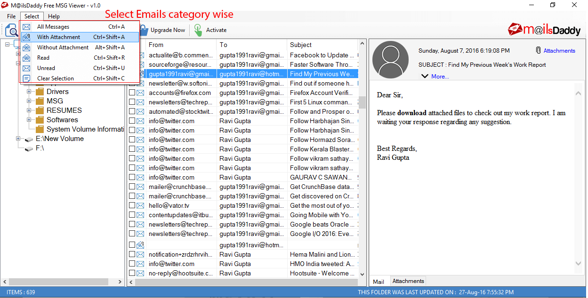Sort by the Subject column header
The height and width of the screenshot is (298, 588).
(322, 45)
